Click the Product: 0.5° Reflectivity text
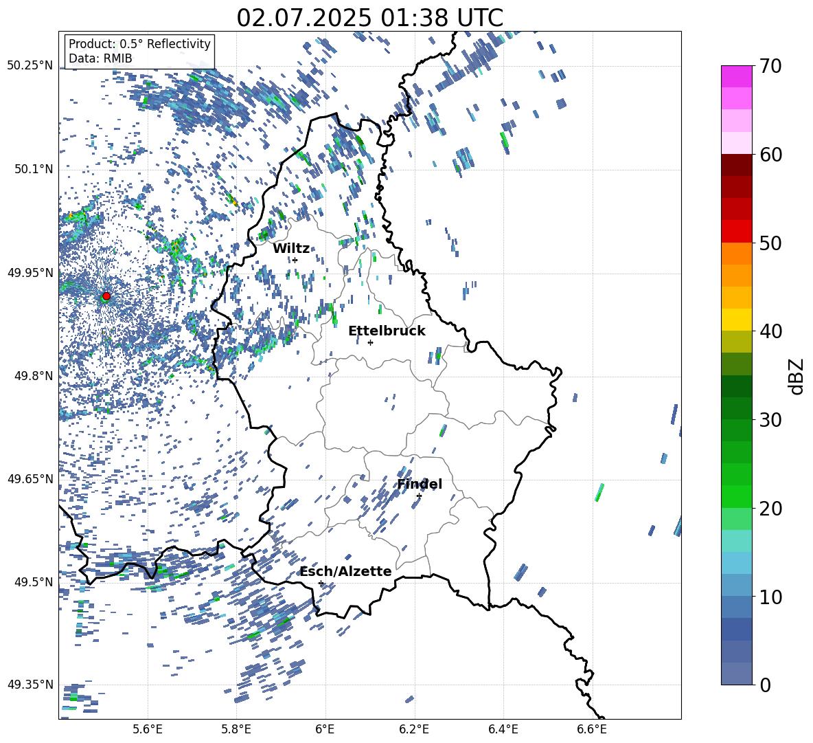 pyautogui.click(x=139, y=44)
